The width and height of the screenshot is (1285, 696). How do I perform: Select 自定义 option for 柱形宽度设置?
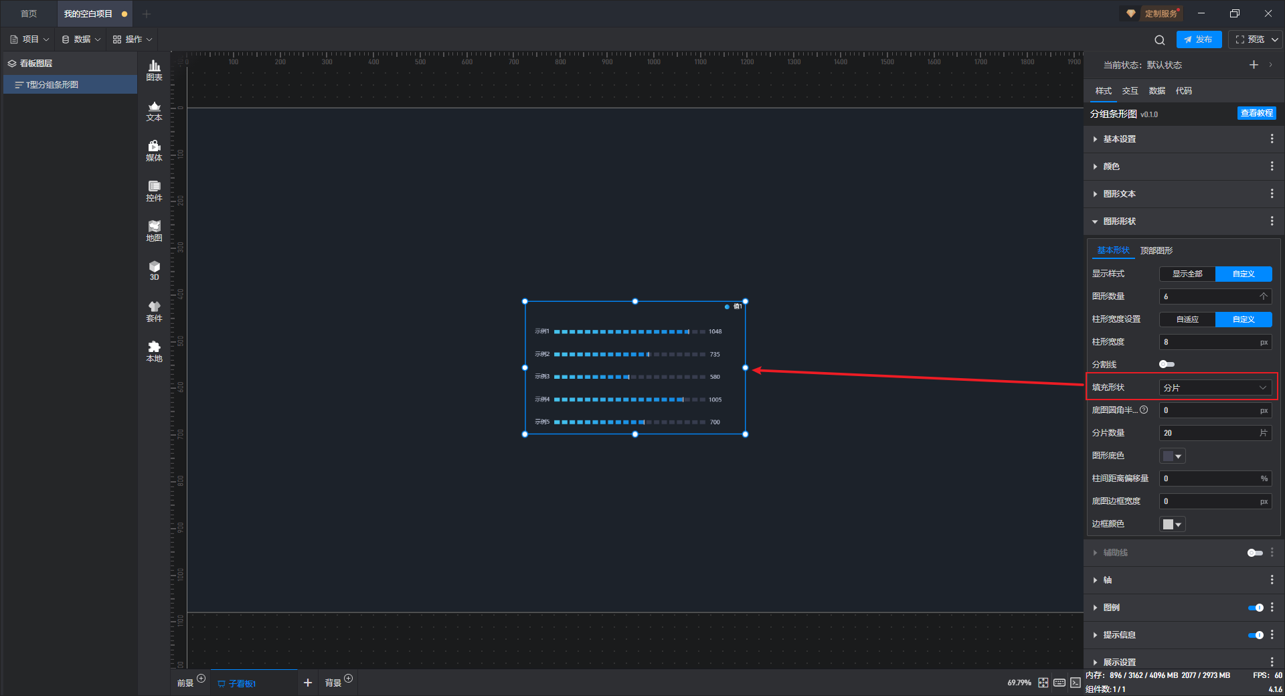[1244, 319]
